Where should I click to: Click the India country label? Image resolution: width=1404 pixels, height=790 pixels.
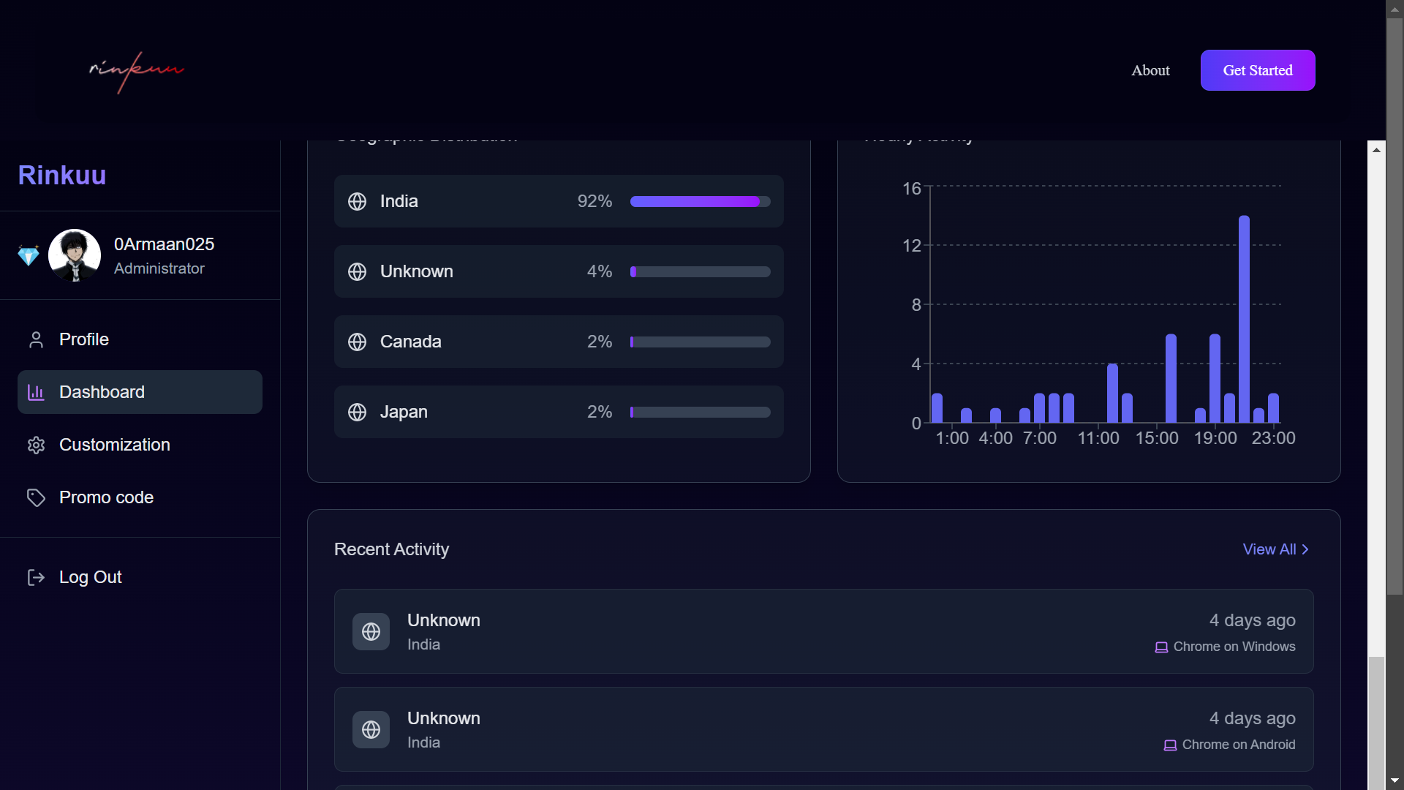click(x=399, y=201)
